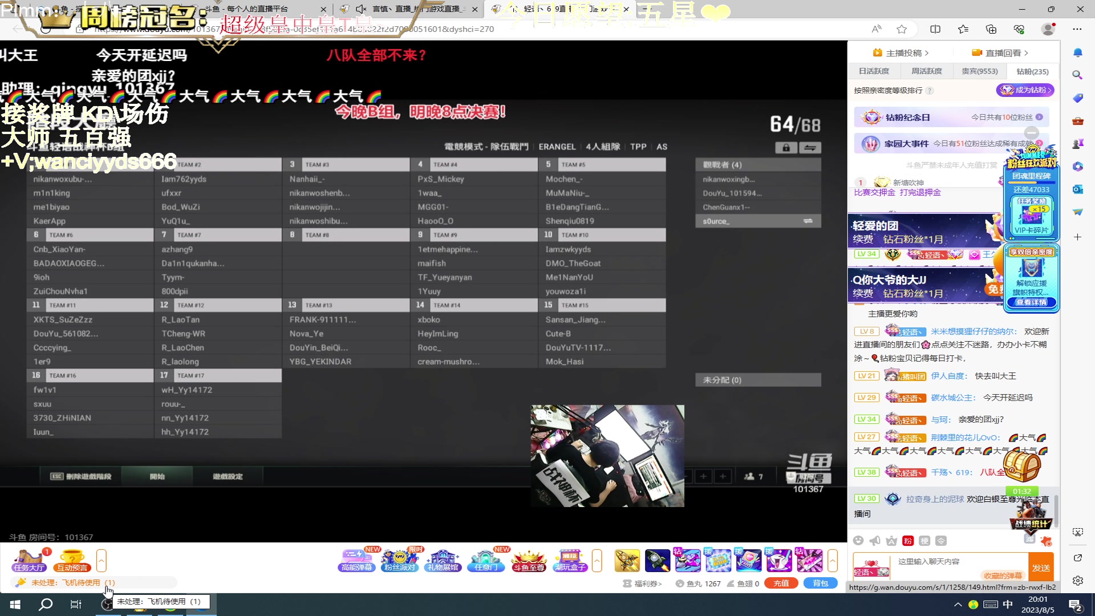
Task: Open the treasure chest reward icon
Action: click(1023, 467)
